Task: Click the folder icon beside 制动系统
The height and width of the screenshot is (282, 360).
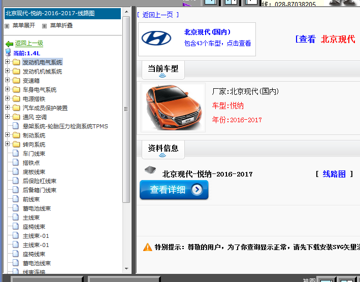Action: tap(16, 135)
